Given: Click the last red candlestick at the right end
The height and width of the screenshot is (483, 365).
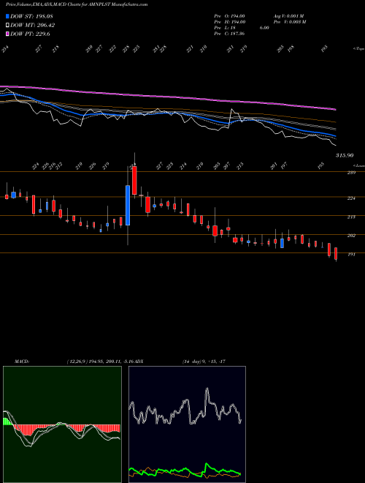Looking at the screenshot, I should [336, 253].
